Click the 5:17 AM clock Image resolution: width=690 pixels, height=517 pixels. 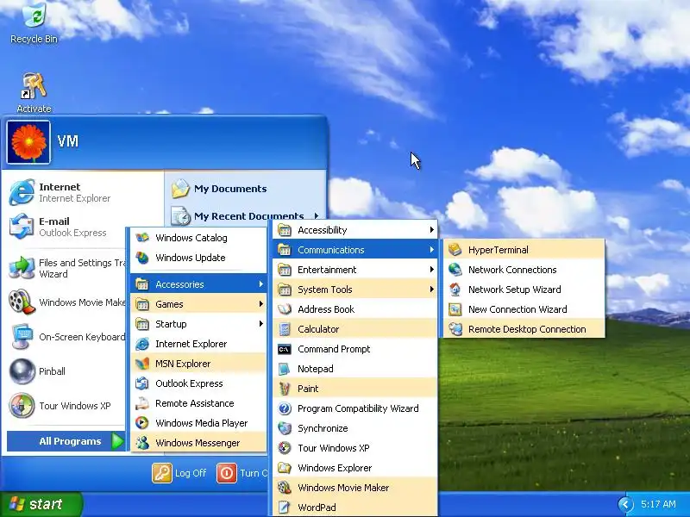tap(658, 504)
